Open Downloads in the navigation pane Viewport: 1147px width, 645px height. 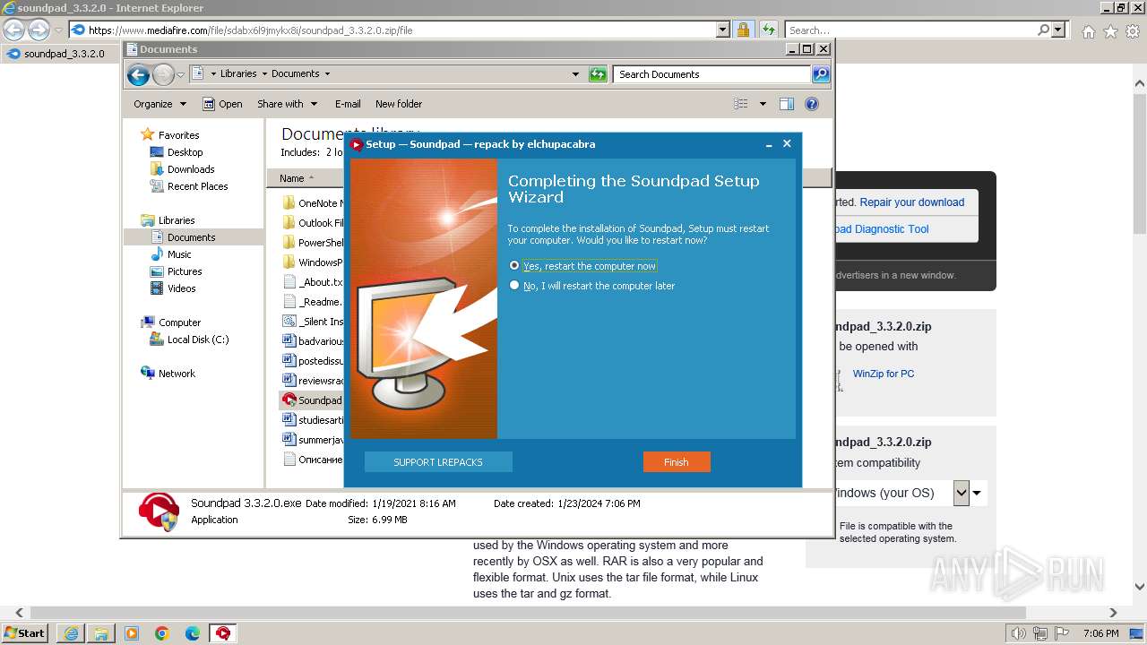pos(191,169)
